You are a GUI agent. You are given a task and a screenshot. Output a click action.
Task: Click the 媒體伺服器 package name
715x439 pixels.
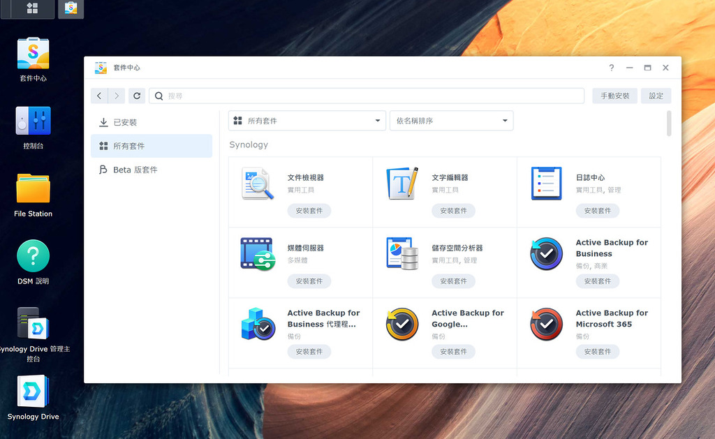[x=306, y=248]
